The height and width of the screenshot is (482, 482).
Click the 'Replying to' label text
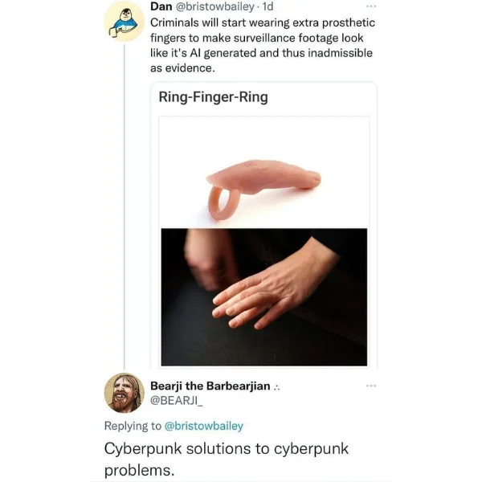coord(133,426)
